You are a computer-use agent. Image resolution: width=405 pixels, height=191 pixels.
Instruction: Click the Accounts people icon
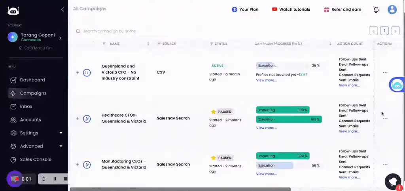pyautogui.click(x=13, y=120)
